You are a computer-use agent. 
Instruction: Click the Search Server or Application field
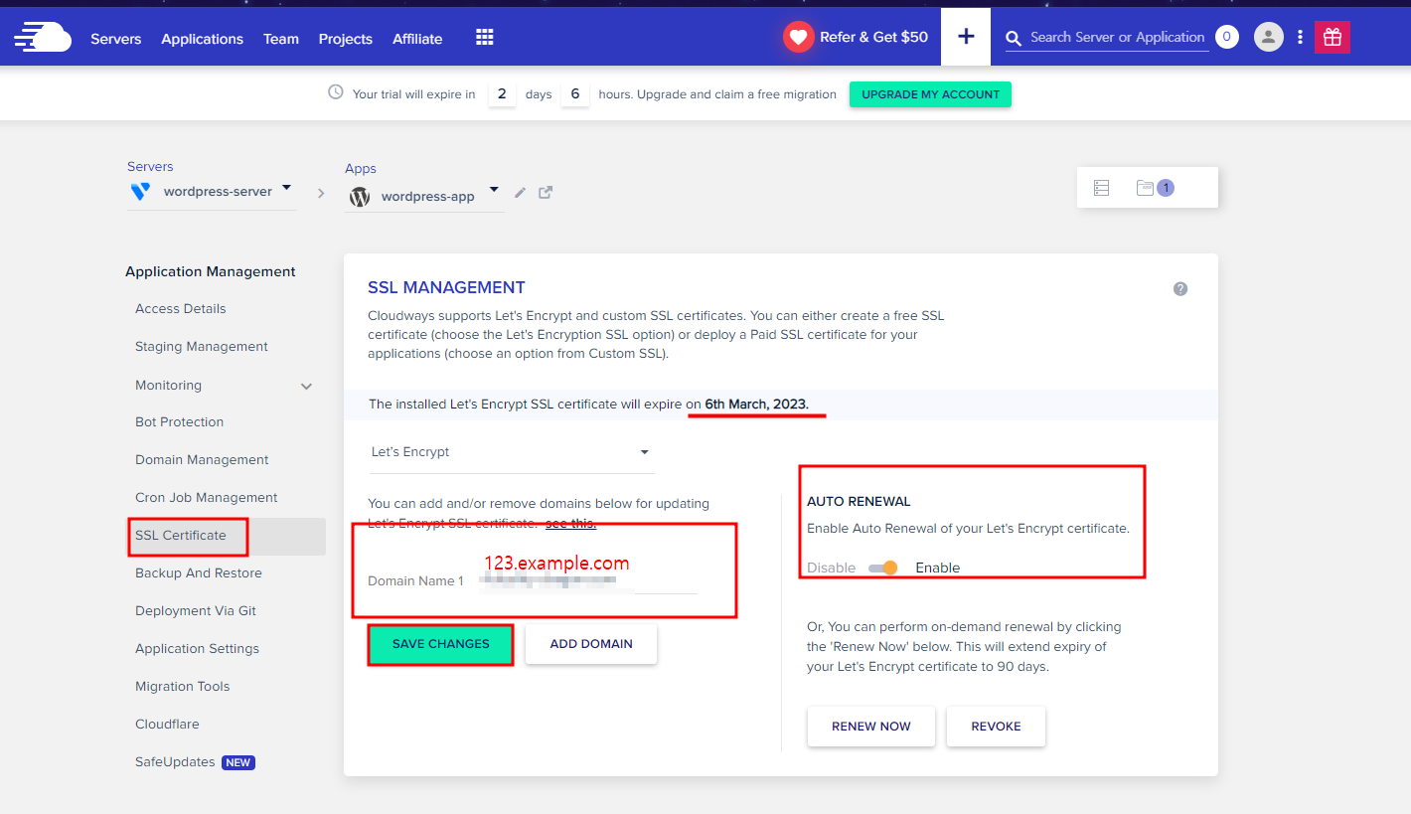coord(1118,38)
